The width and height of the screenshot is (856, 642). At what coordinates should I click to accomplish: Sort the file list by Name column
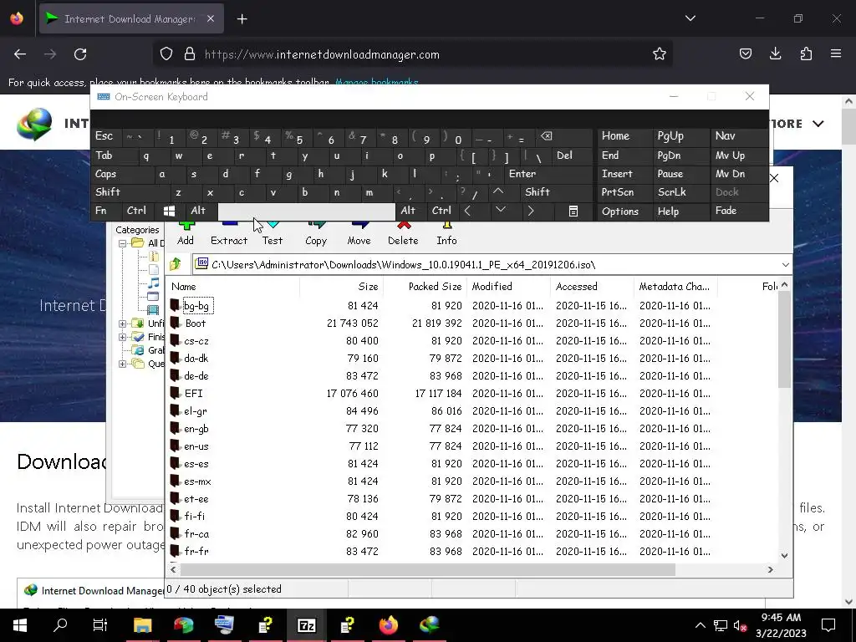point(232,287)
